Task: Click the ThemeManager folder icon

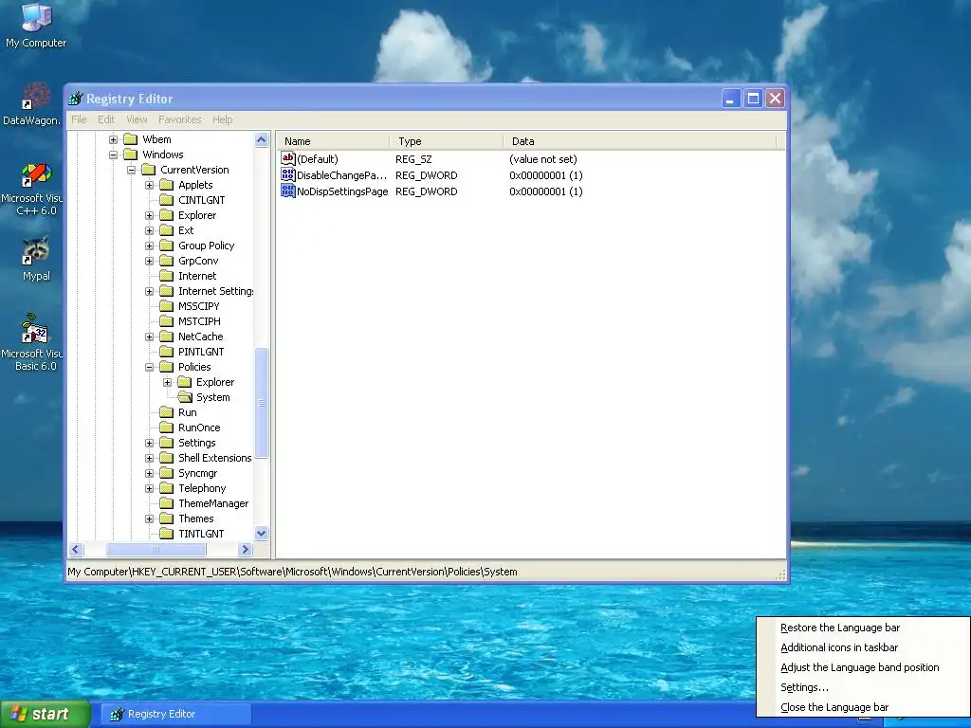Action: (x=166, y=503)
